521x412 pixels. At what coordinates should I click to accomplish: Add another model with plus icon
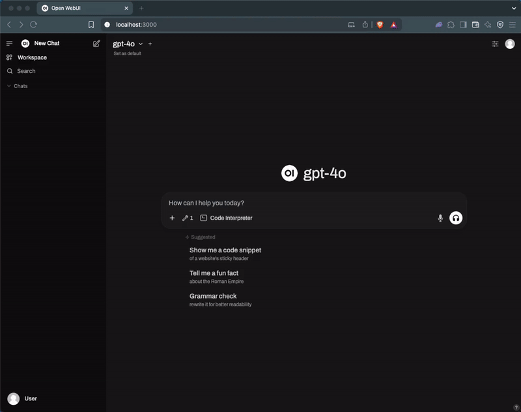[150, 44]
